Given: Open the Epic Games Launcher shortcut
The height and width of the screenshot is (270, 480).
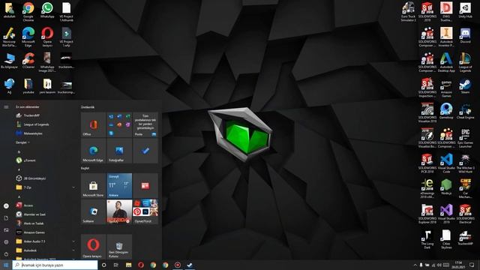Looking at the screenshot, I should pyautogui.click(x=465, y=138).
